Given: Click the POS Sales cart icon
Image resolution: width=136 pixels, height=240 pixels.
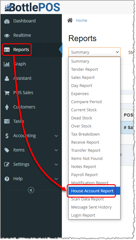Looking at the screenshot, I should click(x=7, y=93).
